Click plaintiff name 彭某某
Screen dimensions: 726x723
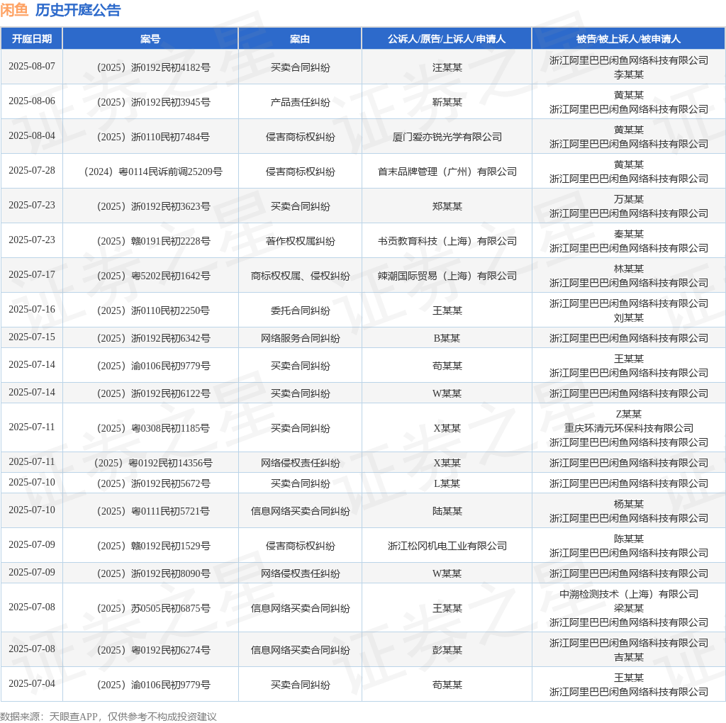[447, 650]
